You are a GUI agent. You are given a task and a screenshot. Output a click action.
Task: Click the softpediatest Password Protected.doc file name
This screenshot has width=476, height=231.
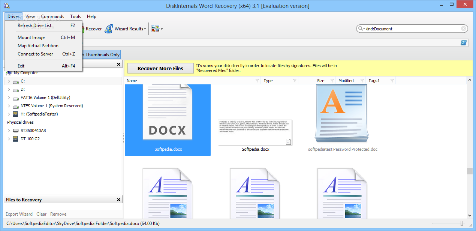[343, 149]
